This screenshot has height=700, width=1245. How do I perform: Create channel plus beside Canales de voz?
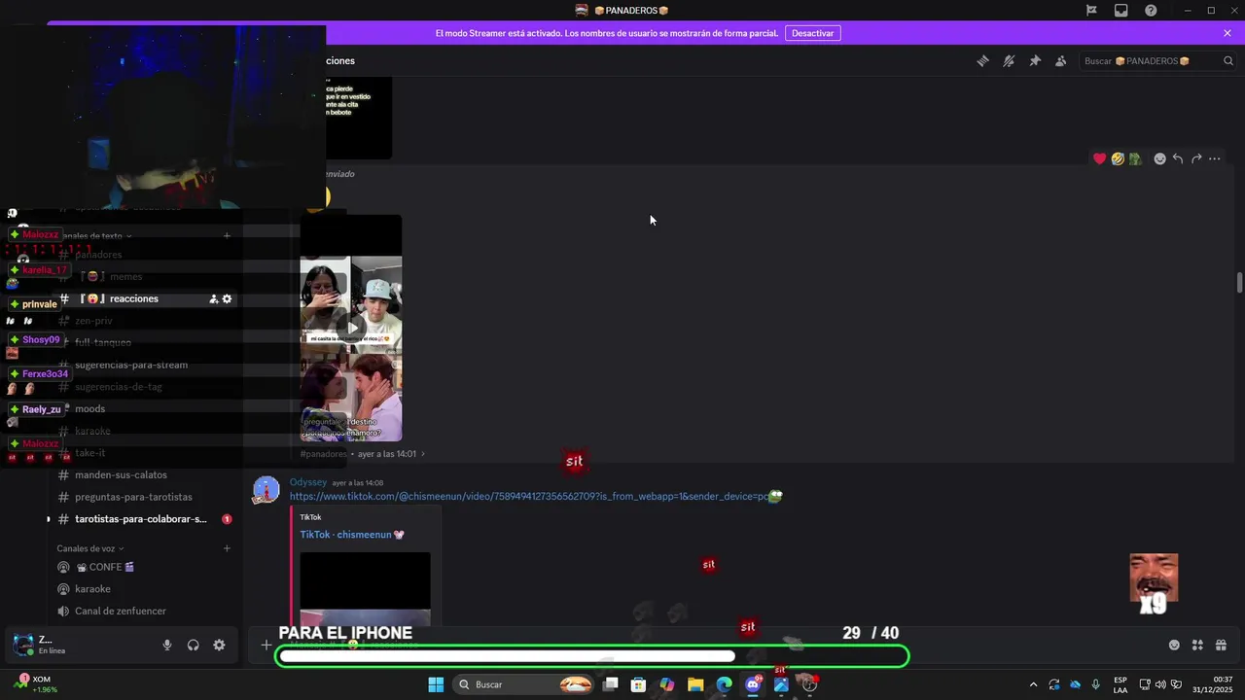227,548
